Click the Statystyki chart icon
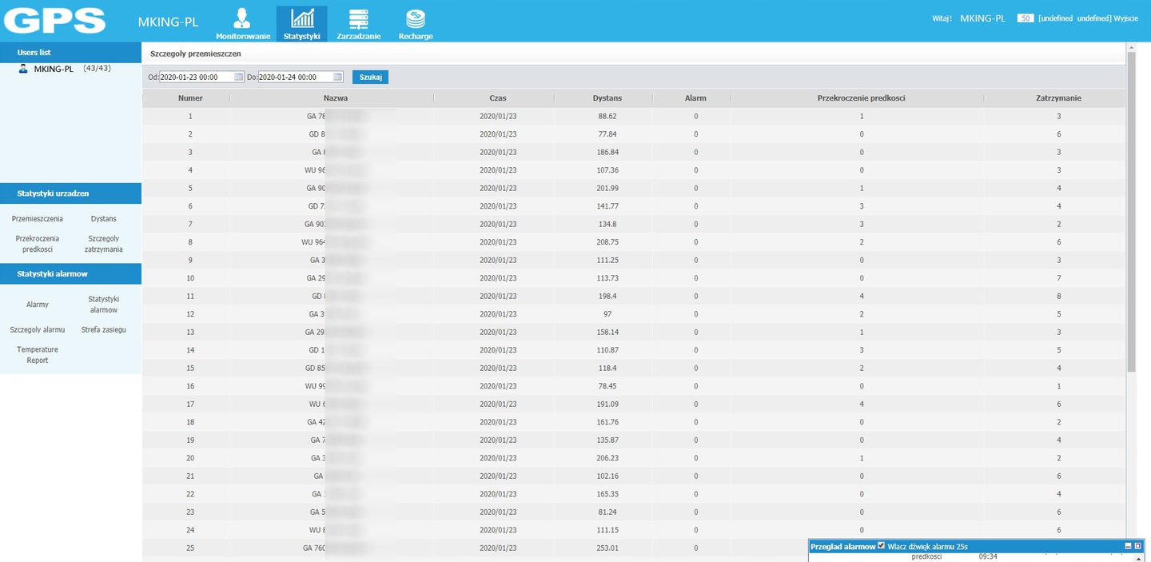Image resolution: width=1151 pixels, height=562 pixels. pos(302,18)
